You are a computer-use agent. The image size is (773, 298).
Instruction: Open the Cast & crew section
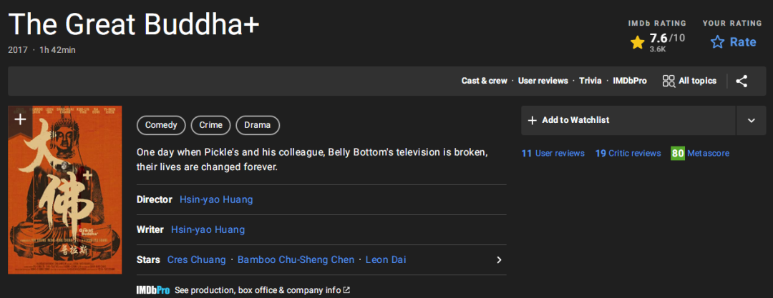pyautogui.click(x=484, y=81)
